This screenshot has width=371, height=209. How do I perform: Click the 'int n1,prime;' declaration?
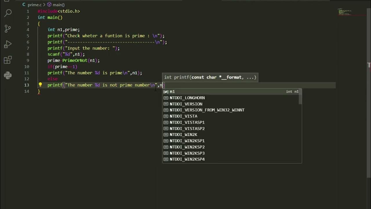pos(63,30)
